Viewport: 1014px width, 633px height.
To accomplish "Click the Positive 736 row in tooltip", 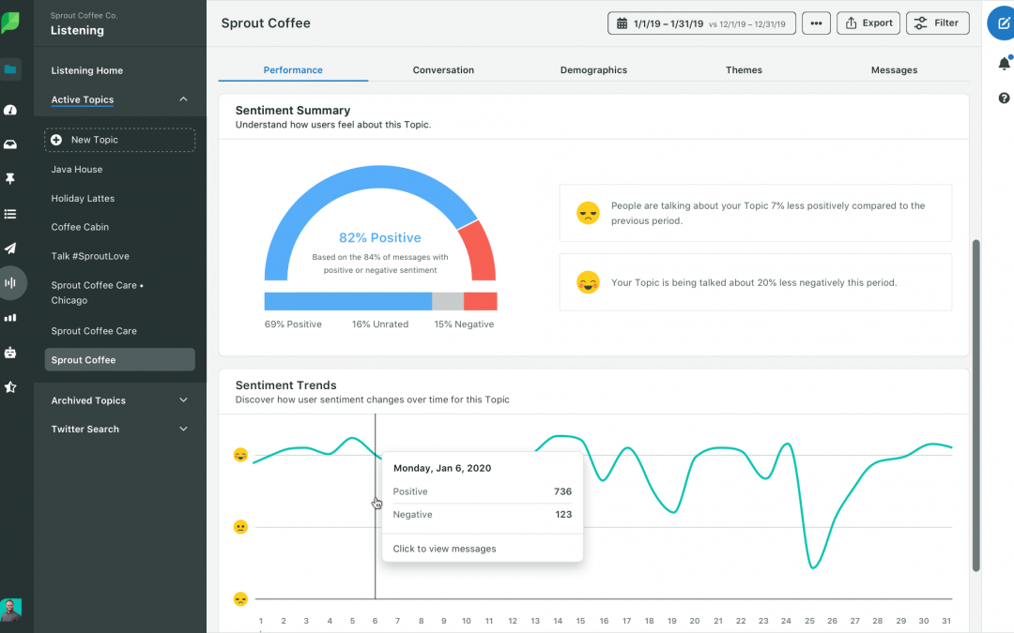I will click(x=483, y=491).
